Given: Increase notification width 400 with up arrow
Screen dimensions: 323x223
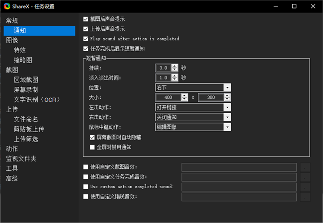Looking at the screenshot, I should click(x=185, y=95).
